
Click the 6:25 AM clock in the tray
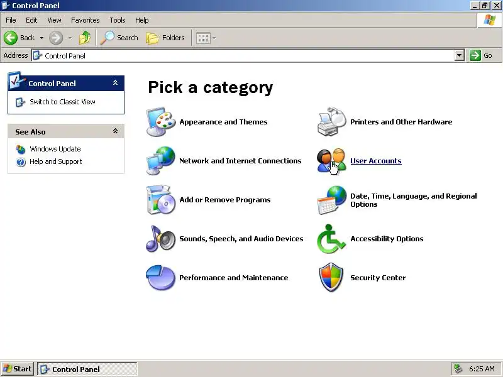[482, 369]
